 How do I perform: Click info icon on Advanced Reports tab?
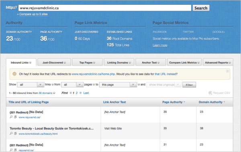pos(230,62)
